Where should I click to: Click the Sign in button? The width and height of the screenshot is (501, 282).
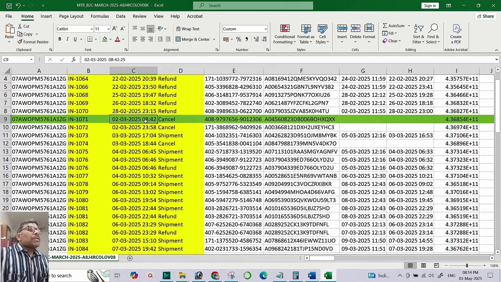pyautogui.click(x=430, y=5)
